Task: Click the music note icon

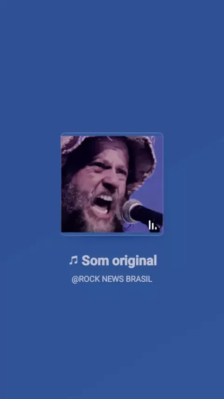Action: click(x=73, y=261)
